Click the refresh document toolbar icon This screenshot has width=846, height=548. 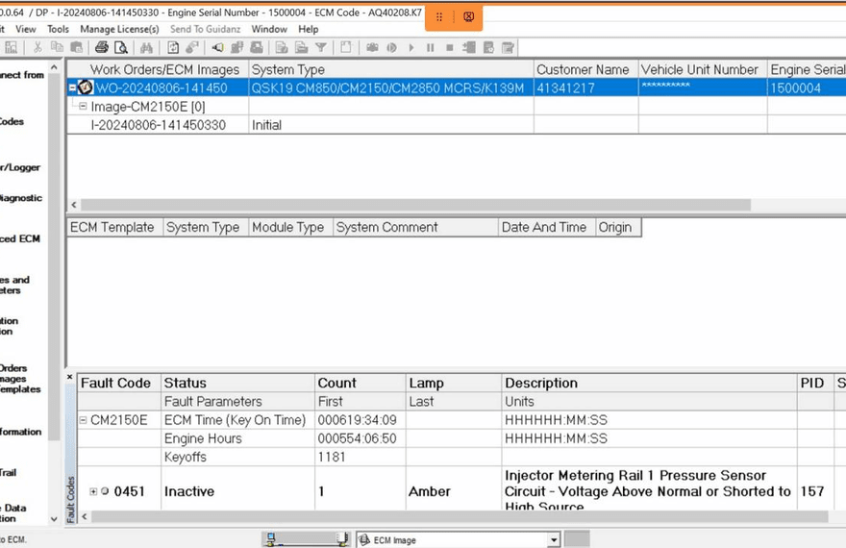point(173,47)
